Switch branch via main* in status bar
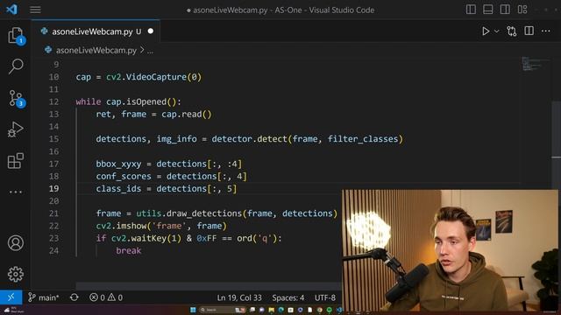The image size is (561, 315). (44, 297)
